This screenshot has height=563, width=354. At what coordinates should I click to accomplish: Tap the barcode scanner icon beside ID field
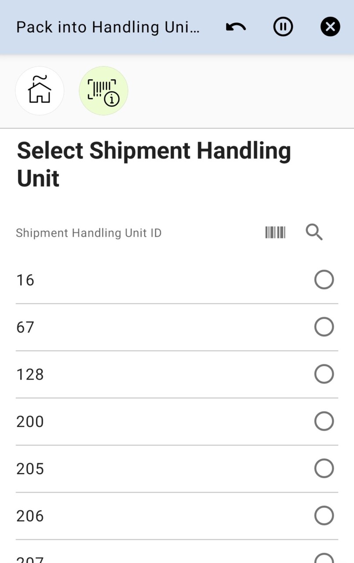[x=275, y=232]
